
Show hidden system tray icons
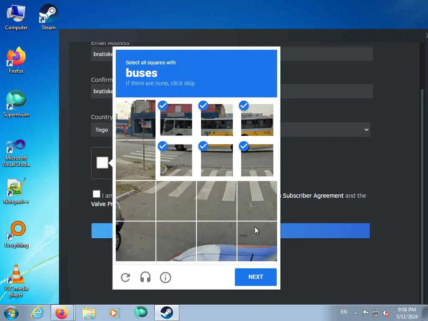point(355,313)
